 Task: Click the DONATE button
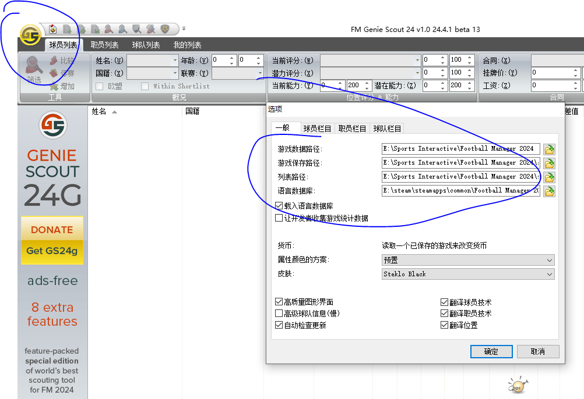pyautogui.click(x=52, y=230)
